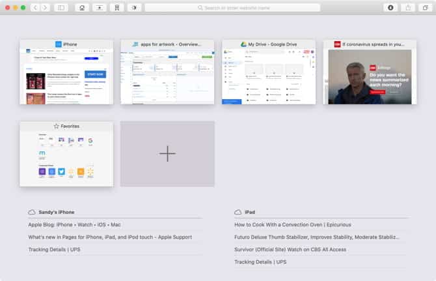Switch to My Drive Google Drive tab
436x281 pixels.
click(x=269, y=72)
